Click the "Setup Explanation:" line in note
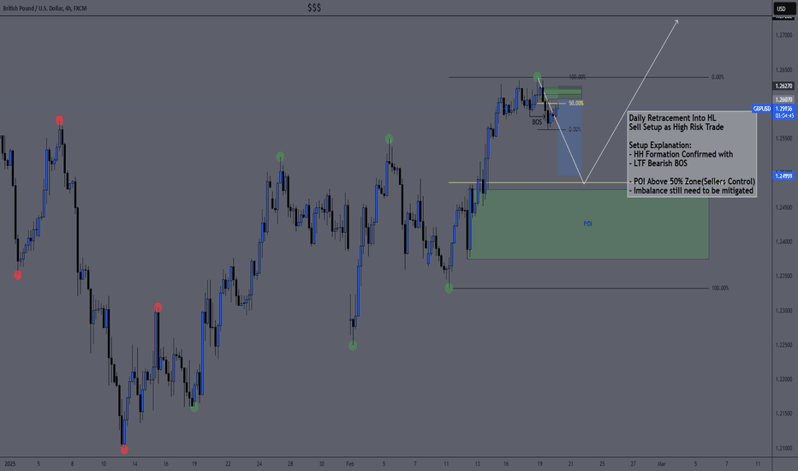798x471 pixels. tap(660, 145)
